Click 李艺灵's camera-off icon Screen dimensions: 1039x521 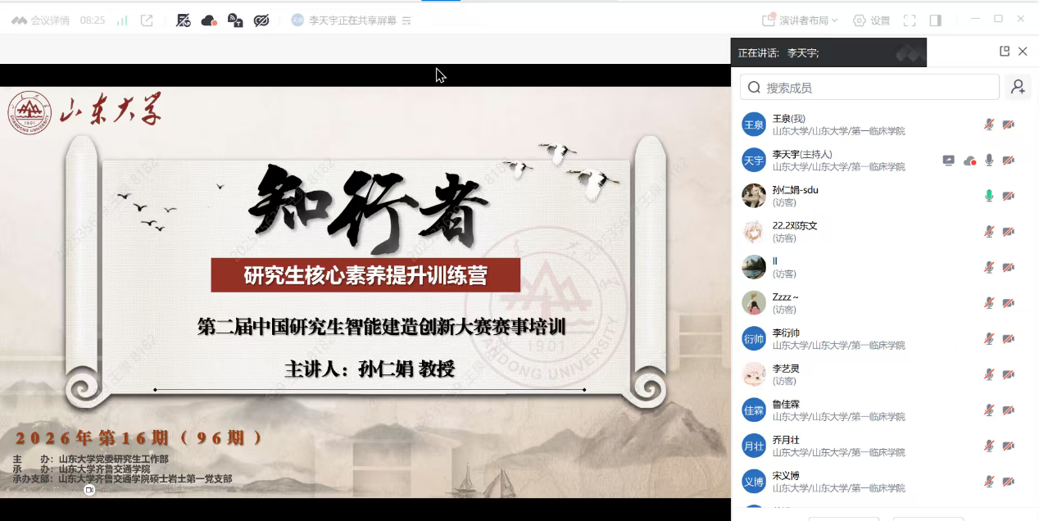click(1009, 374)
